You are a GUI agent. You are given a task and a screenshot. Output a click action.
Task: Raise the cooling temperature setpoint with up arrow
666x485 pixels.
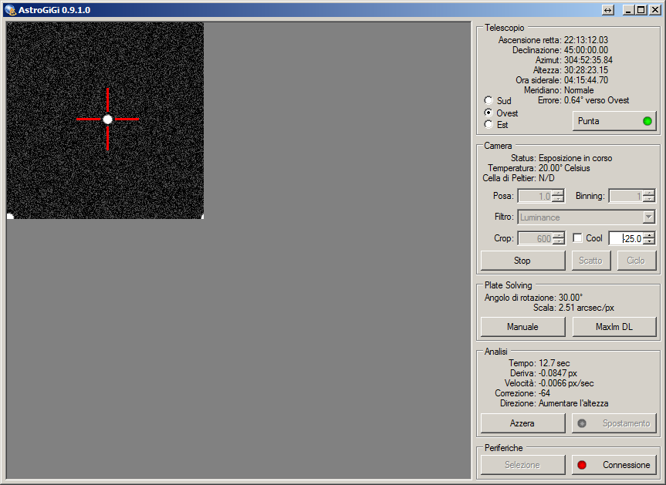pyautogui.click(x=648, y=236)
